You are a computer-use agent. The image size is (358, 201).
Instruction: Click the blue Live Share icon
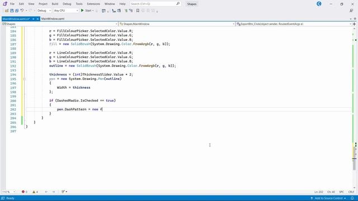click(x=319, y=4)
